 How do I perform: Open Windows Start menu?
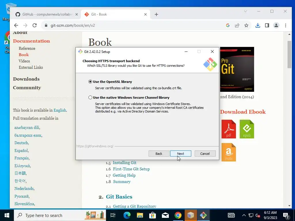pos(7,215)
